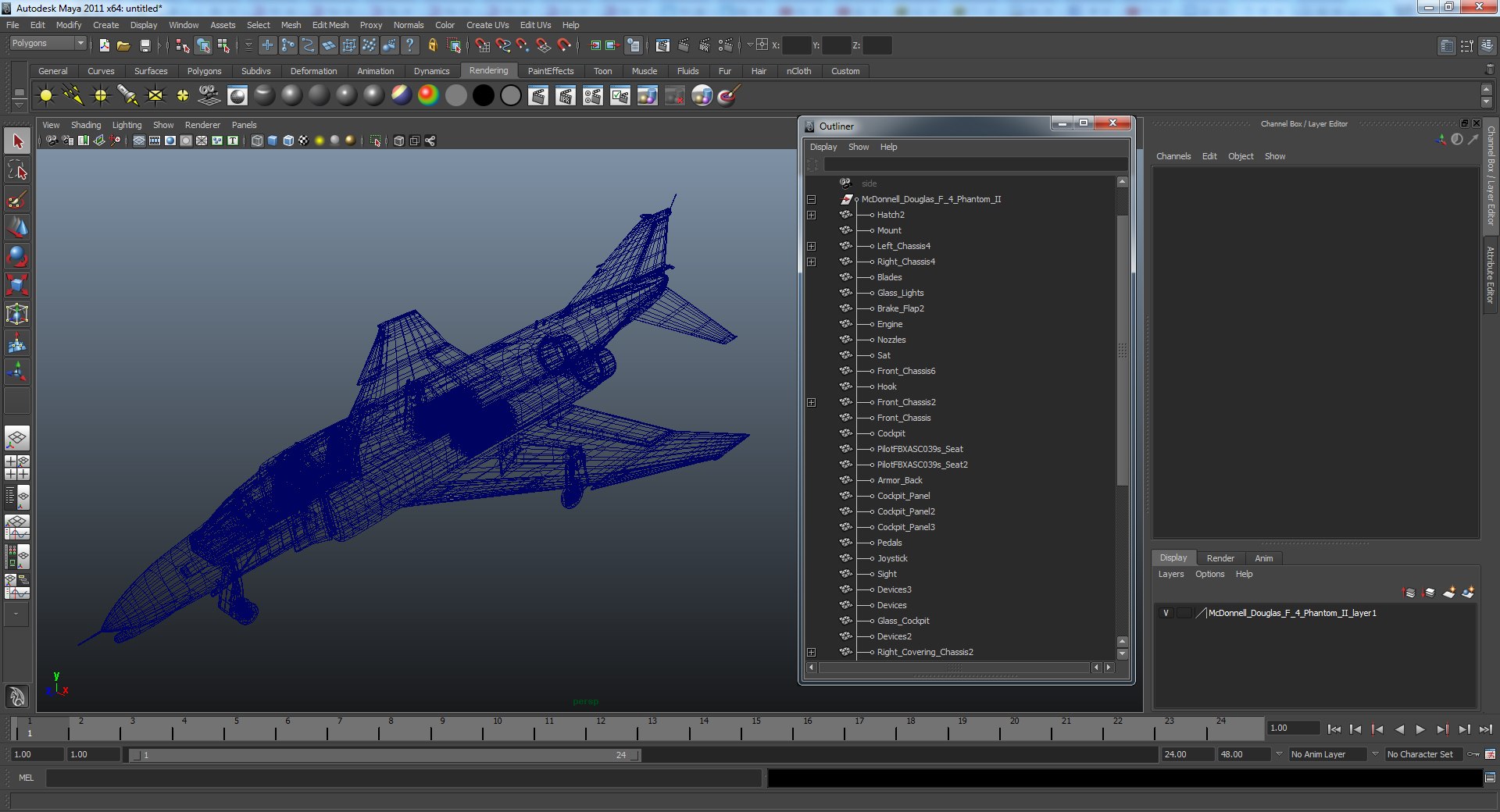Toggle Isolate Select viewport button
Image resolution: width=1500 pixels, height=812 pixels.
[376, 141]
